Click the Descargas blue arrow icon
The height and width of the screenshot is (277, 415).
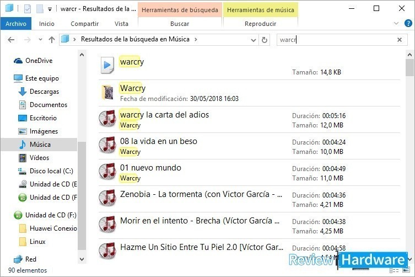pos(23,92)
